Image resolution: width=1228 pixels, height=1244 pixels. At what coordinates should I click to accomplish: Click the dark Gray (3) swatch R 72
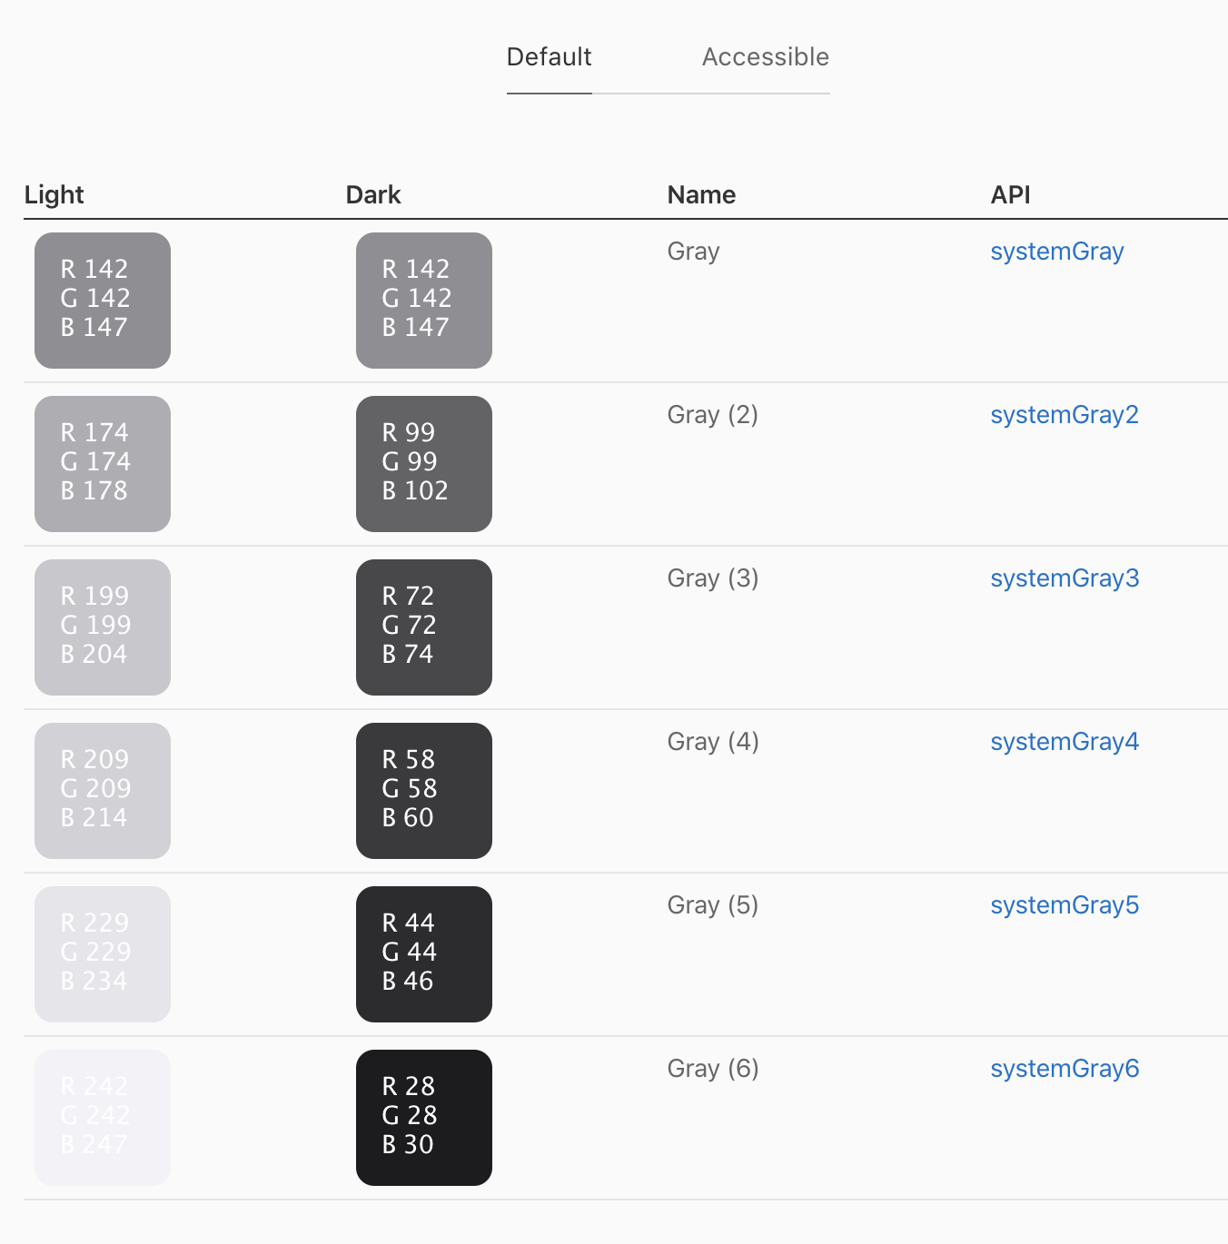[x=424, y=627]
